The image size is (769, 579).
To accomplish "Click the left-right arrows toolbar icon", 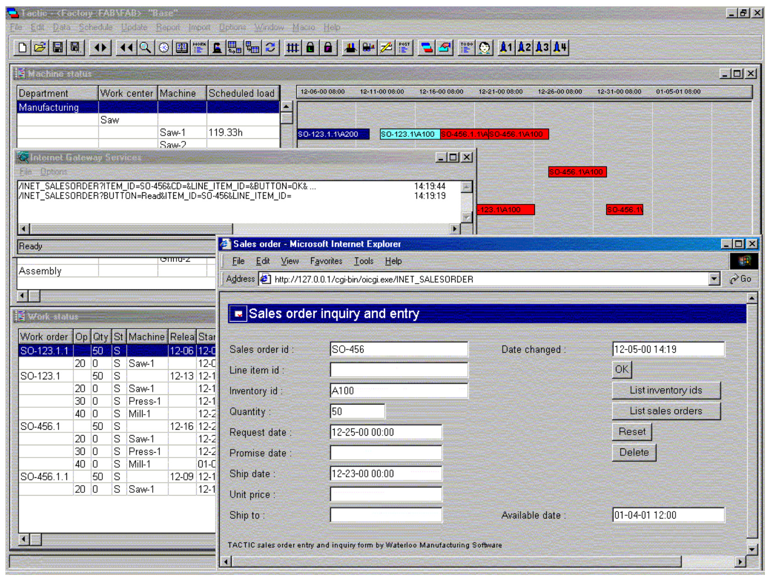I will [x=100, y=47].
